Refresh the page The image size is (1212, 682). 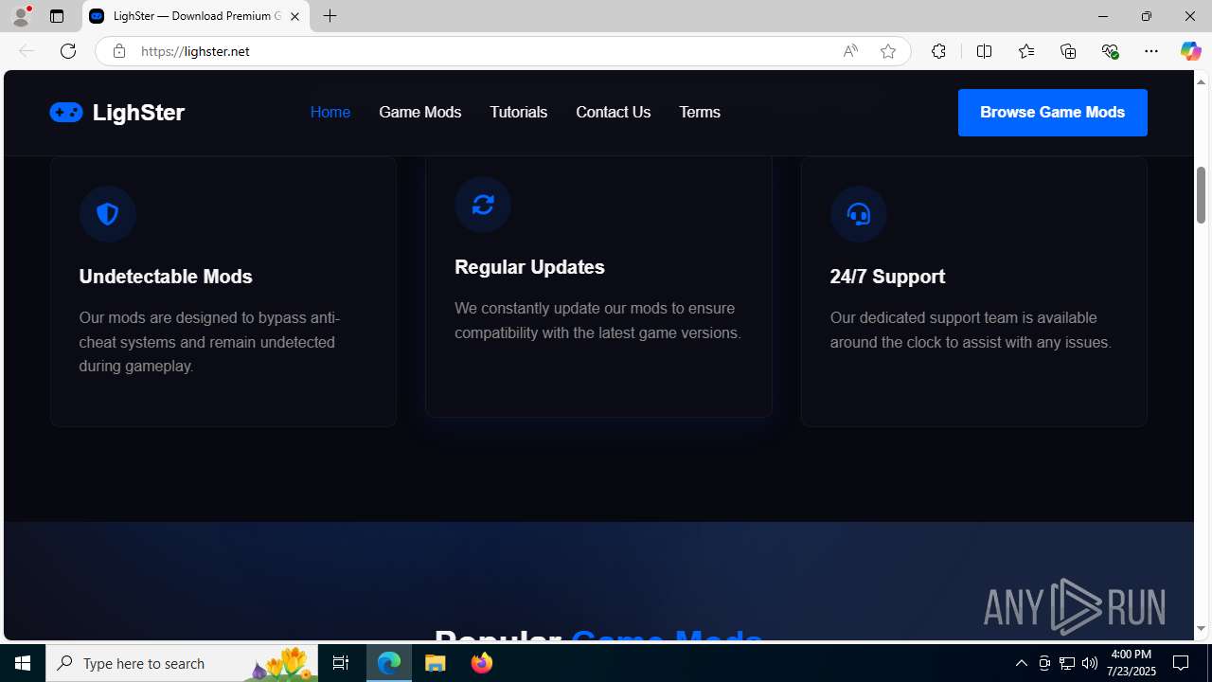point(68,51)
